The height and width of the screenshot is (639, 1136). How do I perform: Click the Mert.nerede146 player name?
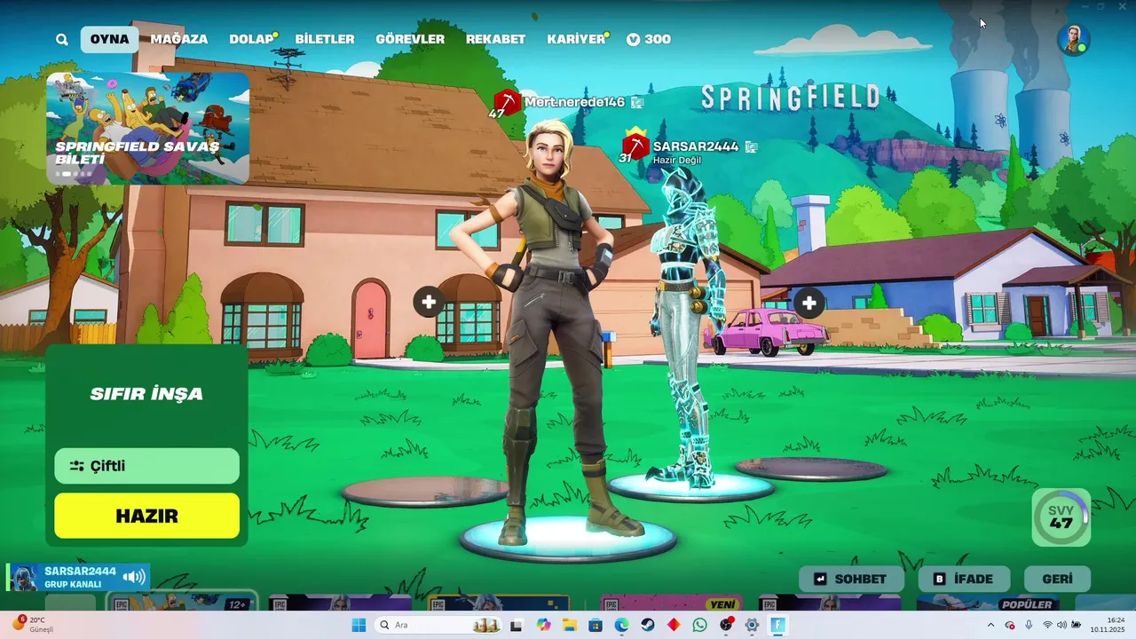575,102
